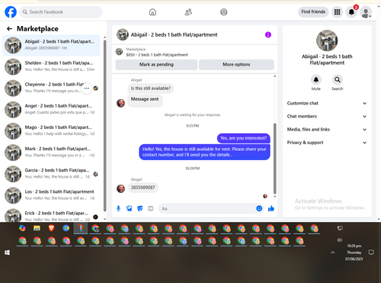Image resolution: width=381 pixels, height=283 pixels.
Task: Click the Windows Start button
Action: [7, 252]
